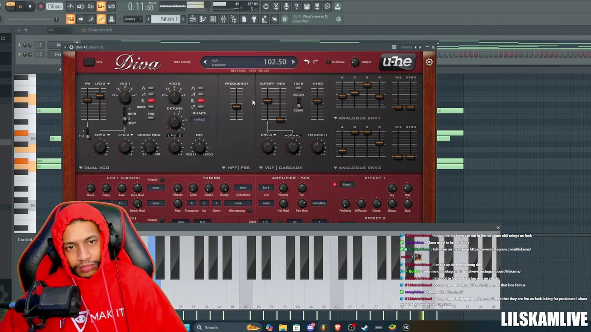Image resolution: width=591 pixels, height=332 pixels.
Task: Click Diva undo arrow
Action: [307, 62]
